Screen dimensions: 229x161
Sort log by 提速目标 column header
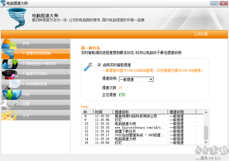[140, 112]
